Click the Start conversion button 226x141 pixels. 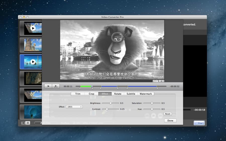[199, 123]
